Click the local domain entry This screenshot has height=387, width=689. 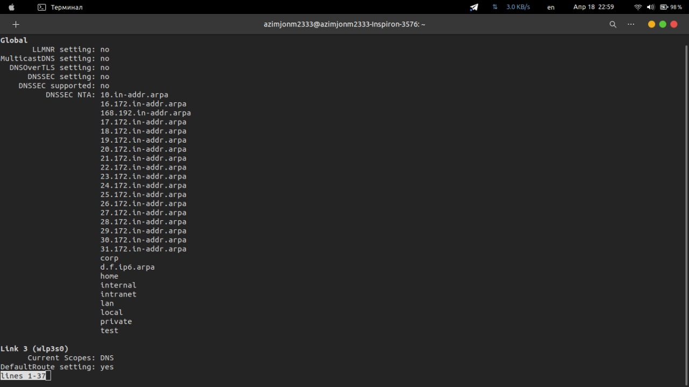coord(111,313)
